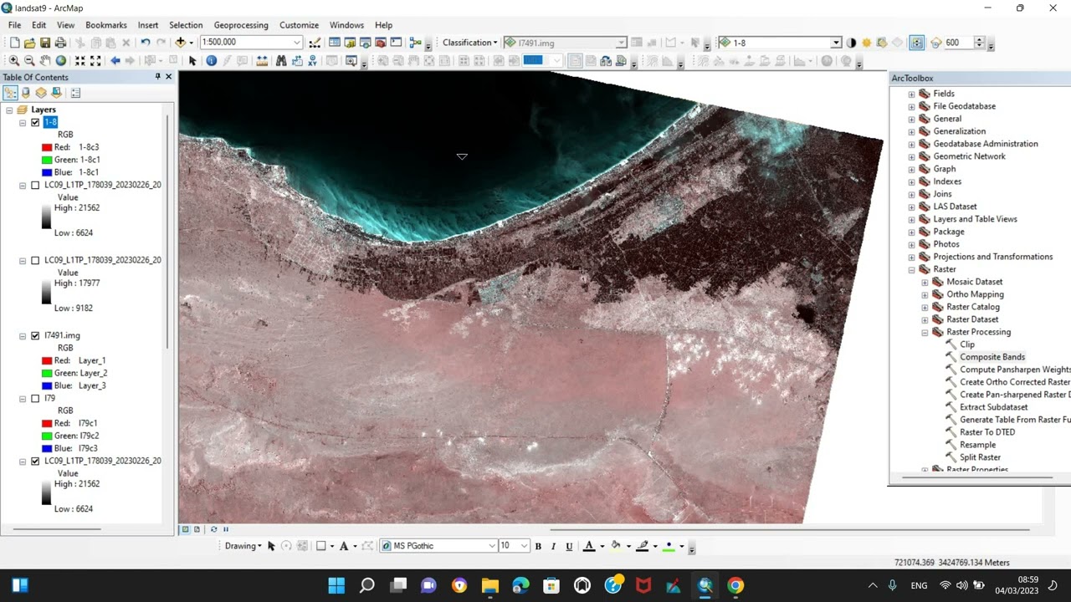Toggle the bottom LC09_L1TP layer checkbox
The height and width of the screenshot is (602, 1071).
click(x=35, y=461)
